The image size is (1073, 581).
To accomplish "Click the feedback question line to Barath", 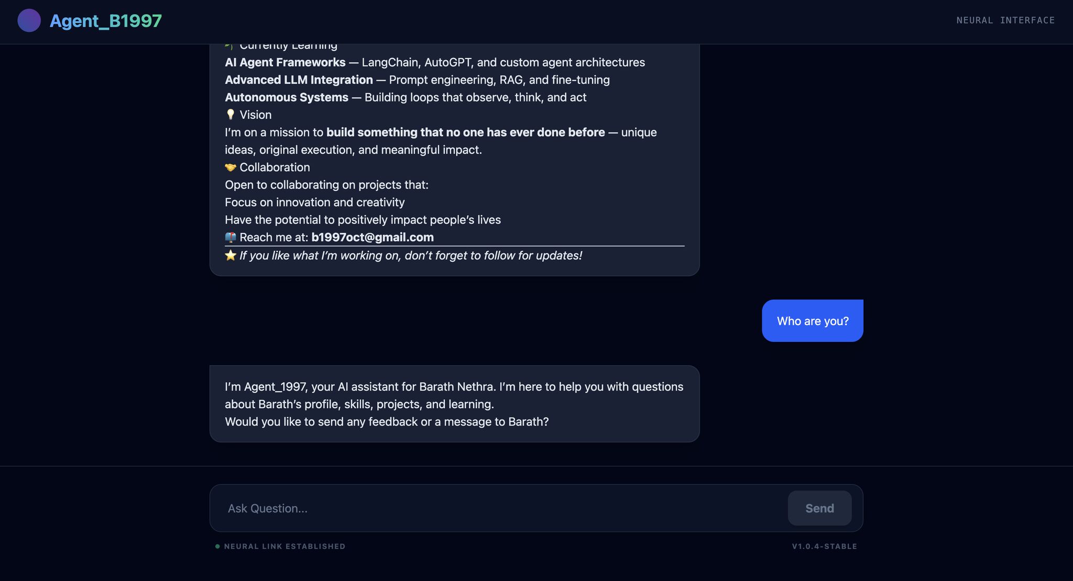I will pos(387,422).
